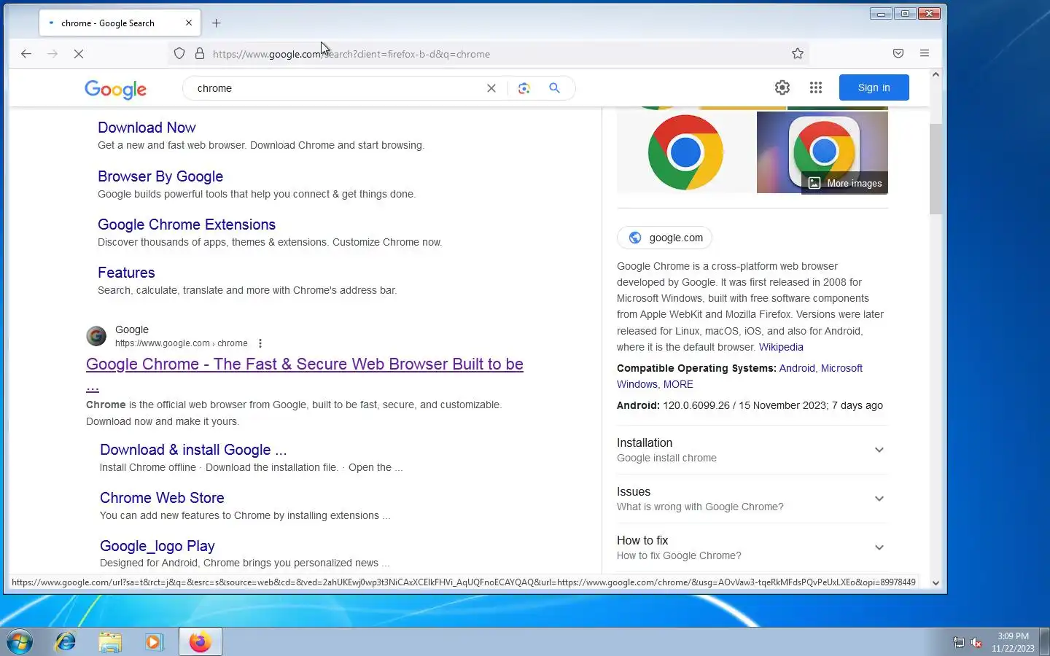This screenshot has width=1050, height=656.
Task: Open the Google apps grid icon
Action: click(x=816, y=87)
